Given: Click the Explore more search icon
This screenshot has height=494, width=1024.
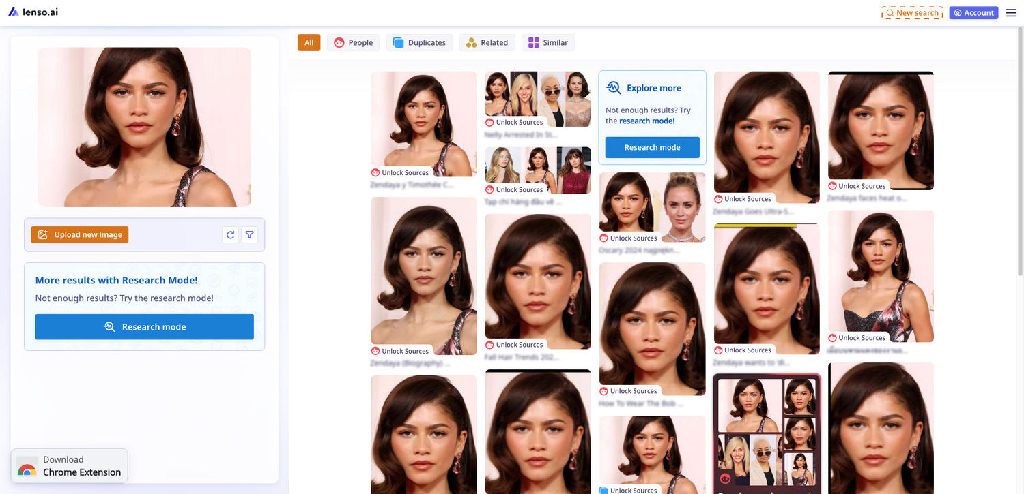Looking at the screenshot, I should (x=614, y=87).
